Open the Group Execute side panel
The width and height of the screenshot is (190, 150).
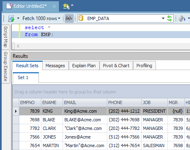click(5, 66)
